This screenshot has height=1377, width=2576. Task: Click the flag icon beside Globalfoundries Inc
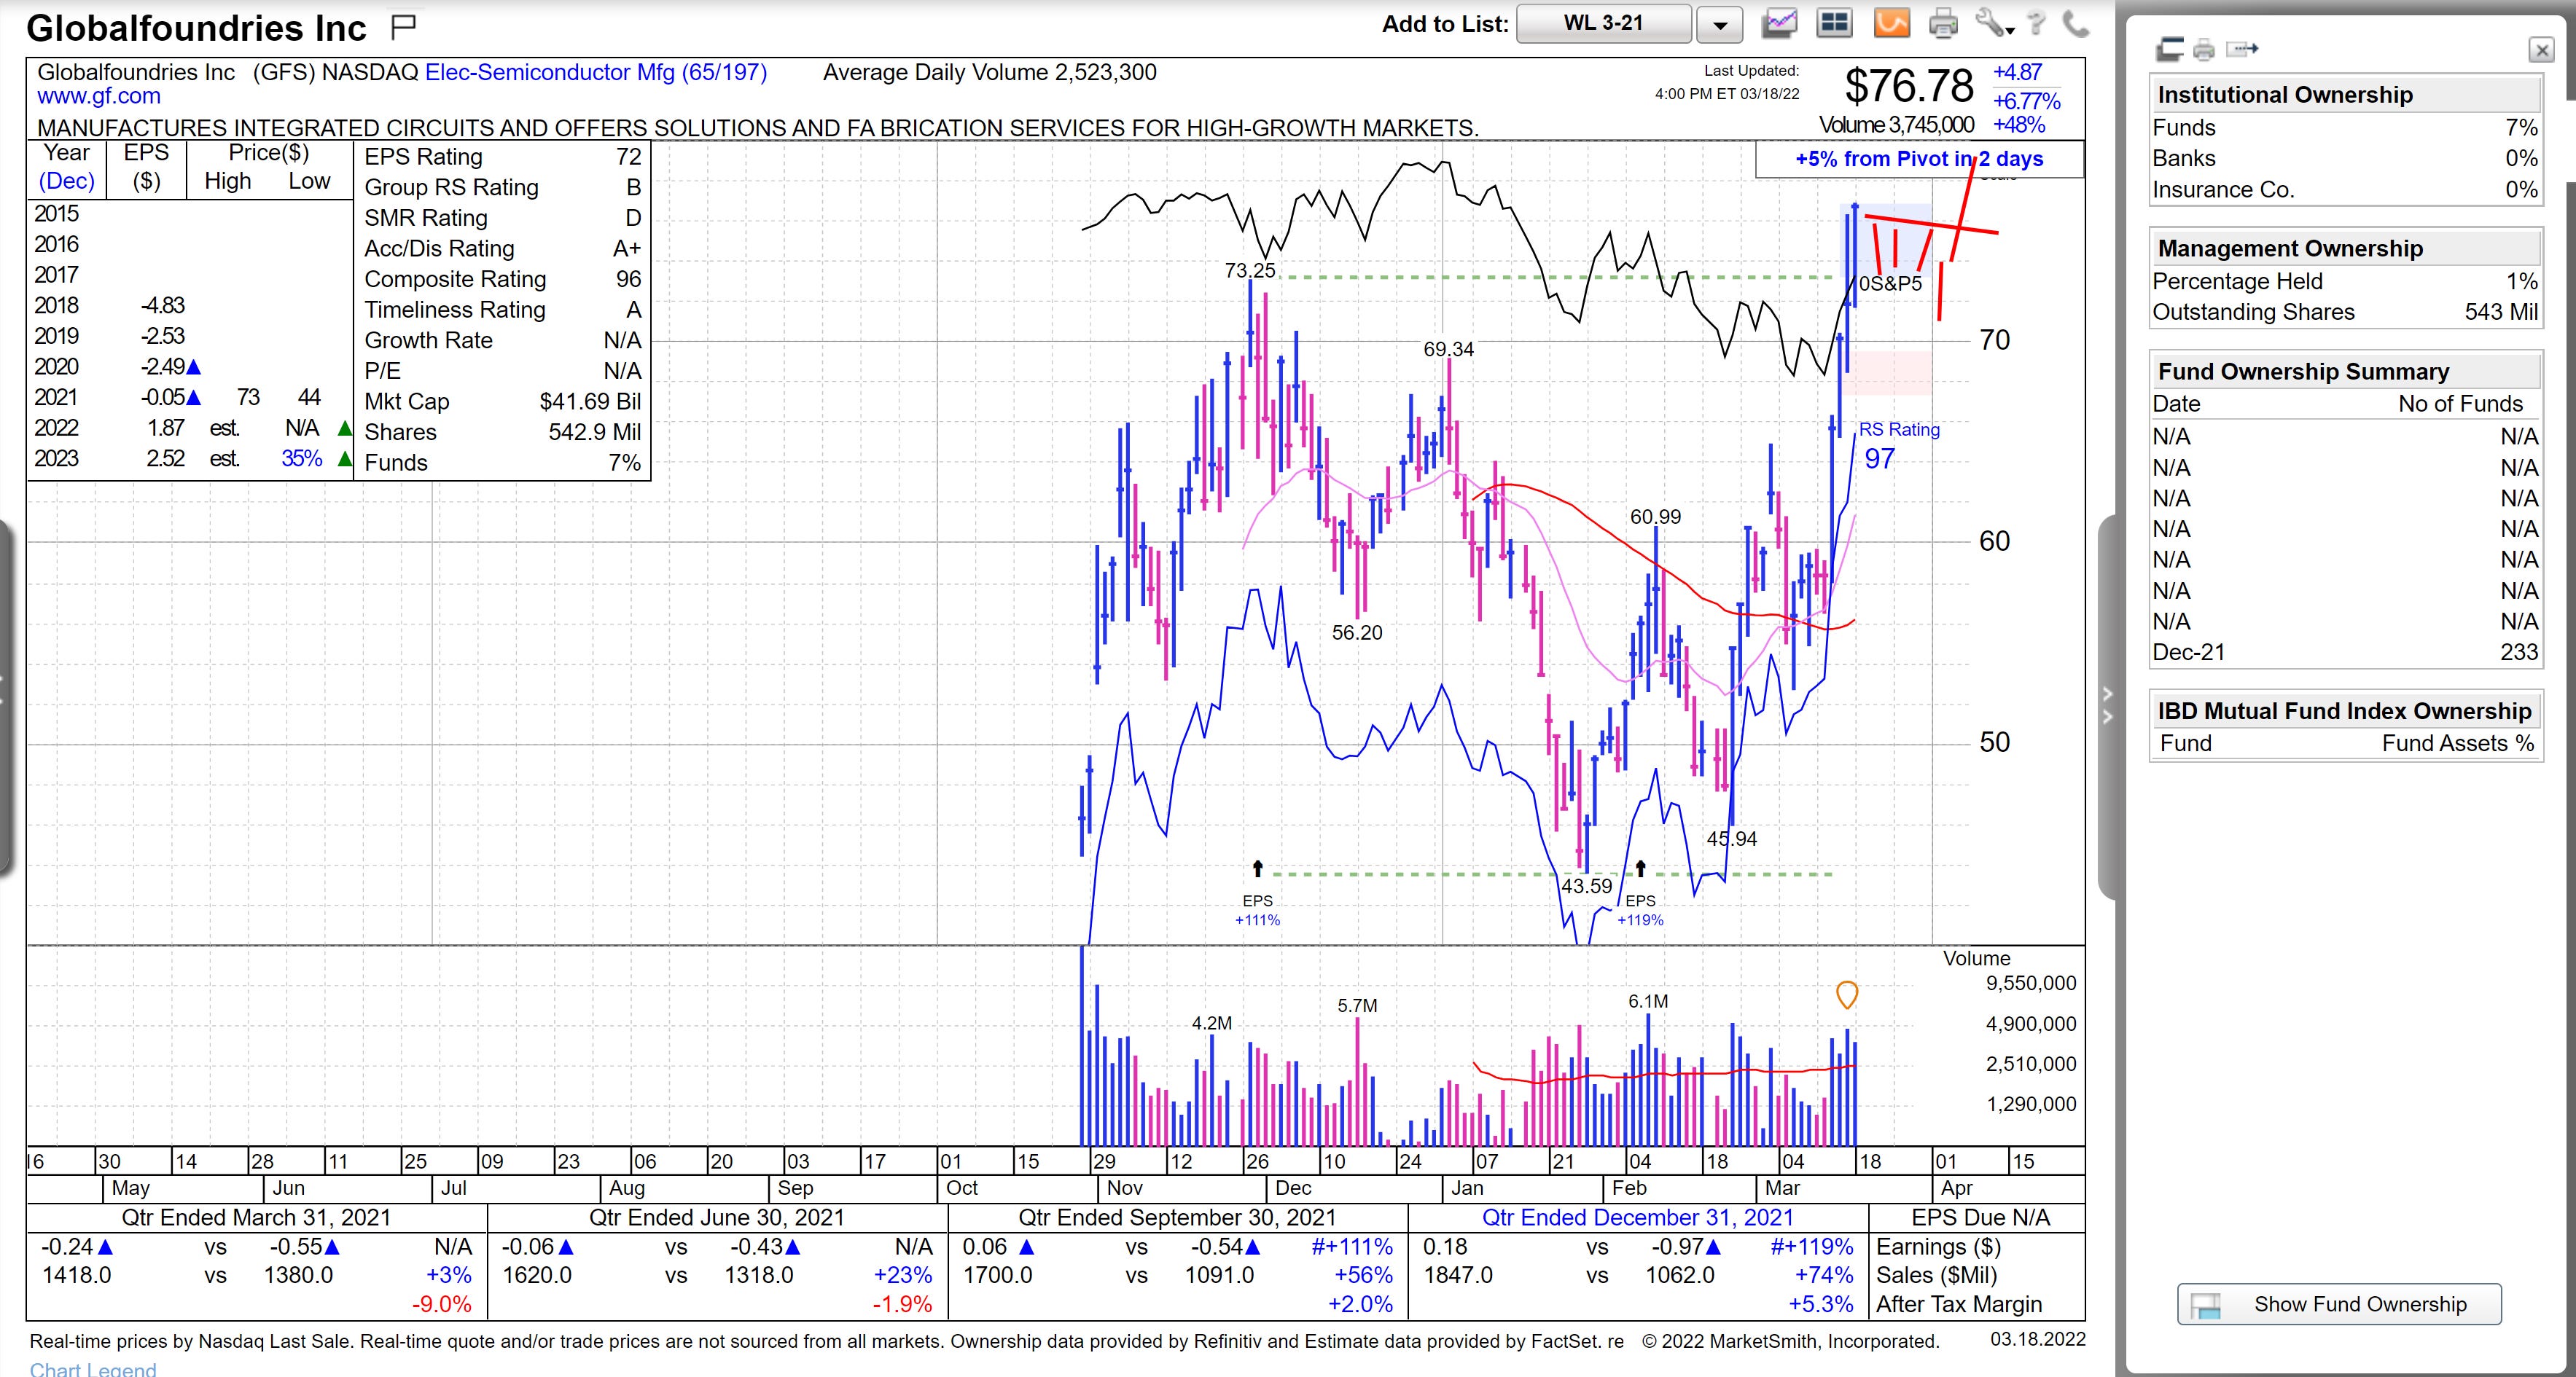[403, 27]
